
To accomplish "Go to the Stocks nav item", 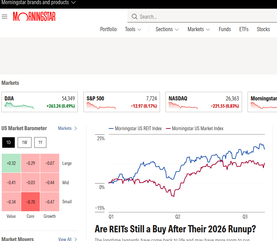I will pyautogui.click(x=263, y=29).
